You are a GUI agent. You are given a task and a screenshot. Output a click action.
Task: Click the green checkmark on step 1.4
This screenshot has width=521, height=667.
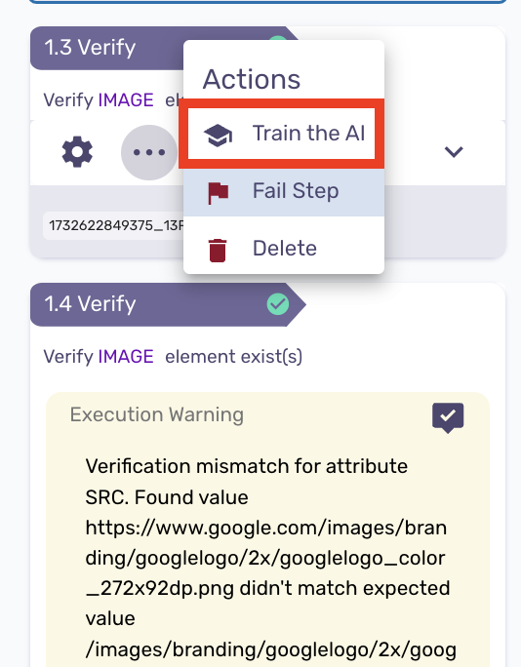pyautogui.click(x=278, y=304)
